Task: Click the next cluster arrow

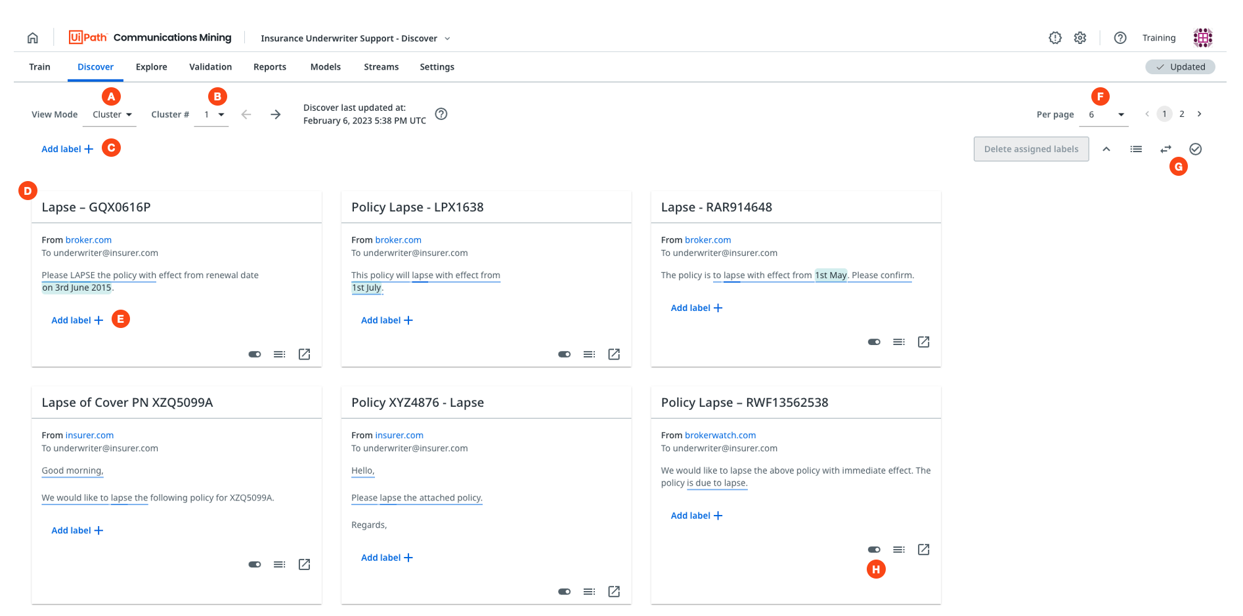Action: coord(276,115)
